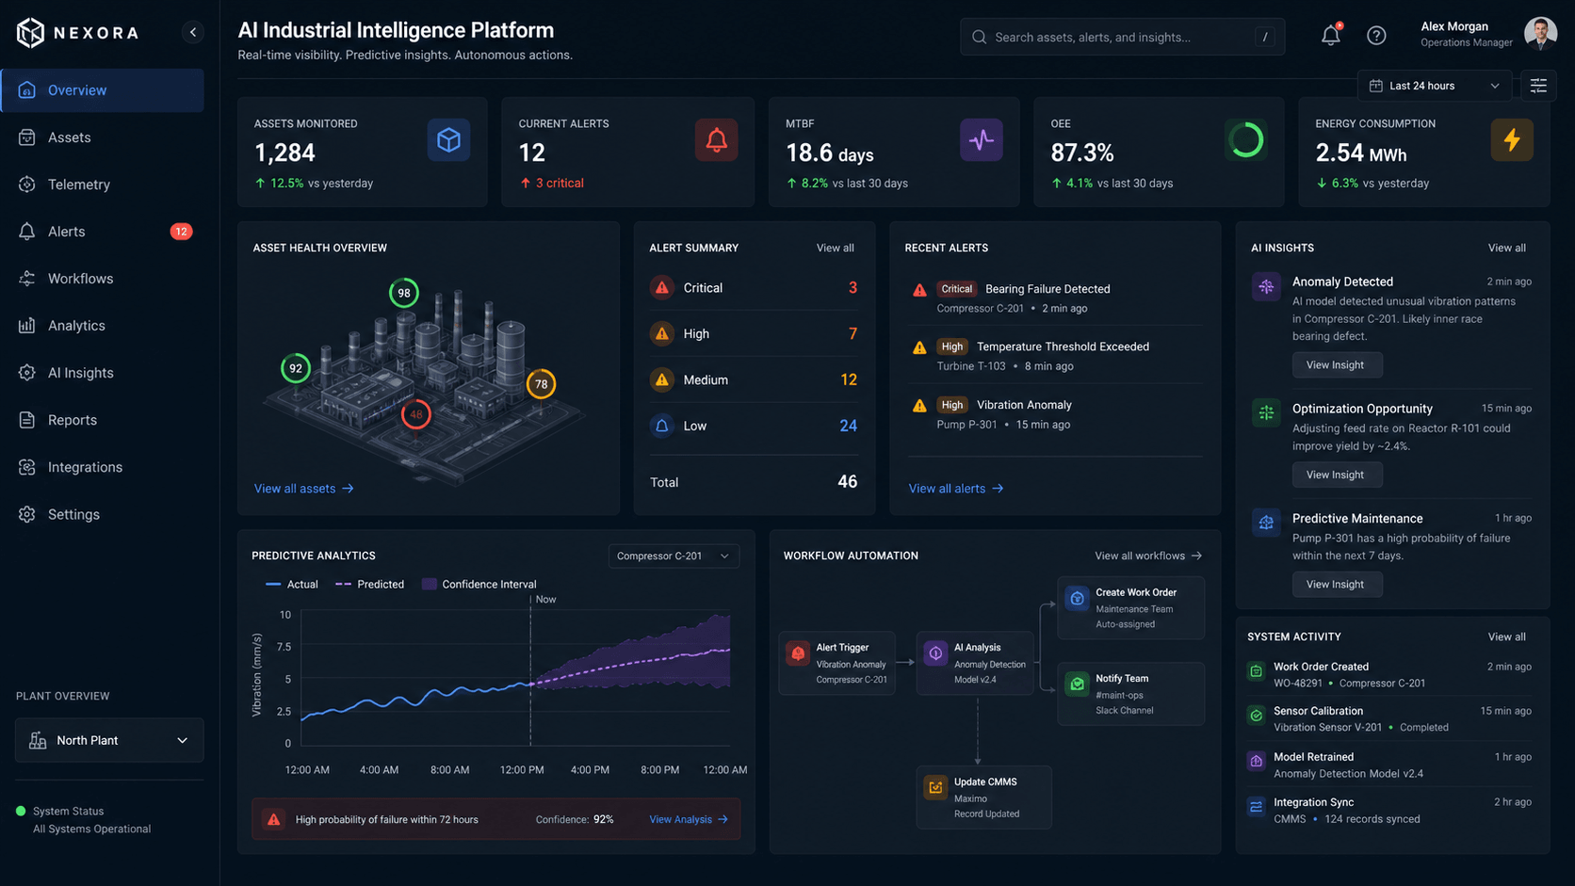The height and width of the screenshot is (886, 1575).
Task: Click View Insight for Predictive Maintenance
Action: pos(1337,585)
